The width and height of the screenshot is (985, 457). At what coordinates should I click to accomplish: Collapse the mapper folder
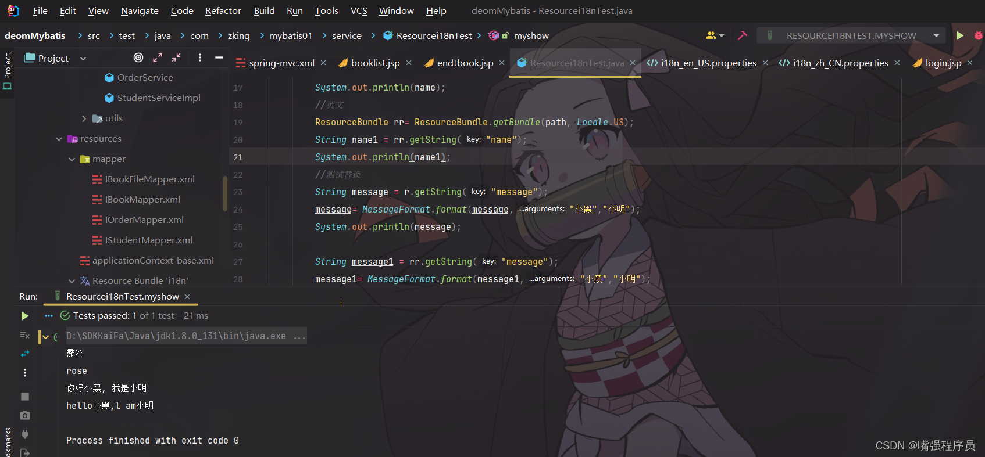(x=72, y=159)
